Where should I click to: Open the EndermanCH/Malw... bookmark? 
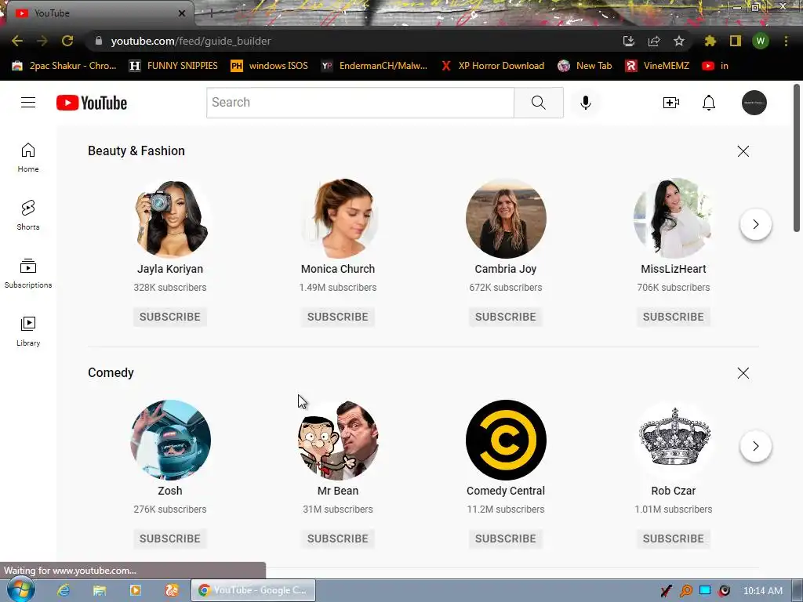point(374,66)
